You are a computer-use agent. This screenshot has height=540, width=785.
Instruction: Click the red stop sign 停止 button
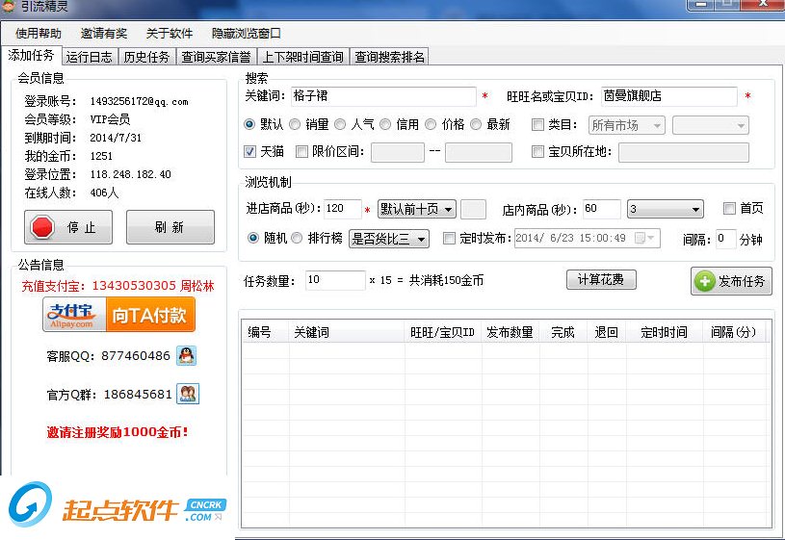pyautogui.click(x=67, y=227)
